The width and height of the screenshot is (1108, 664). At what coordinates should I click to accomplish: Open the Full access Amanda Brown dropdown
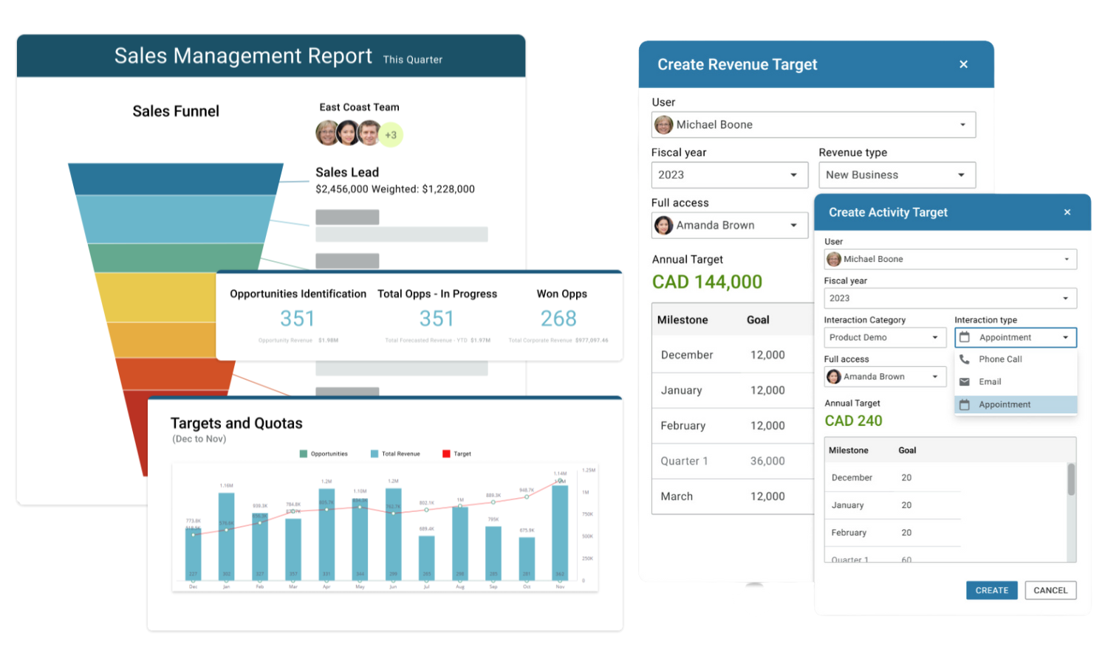[884, 376]
